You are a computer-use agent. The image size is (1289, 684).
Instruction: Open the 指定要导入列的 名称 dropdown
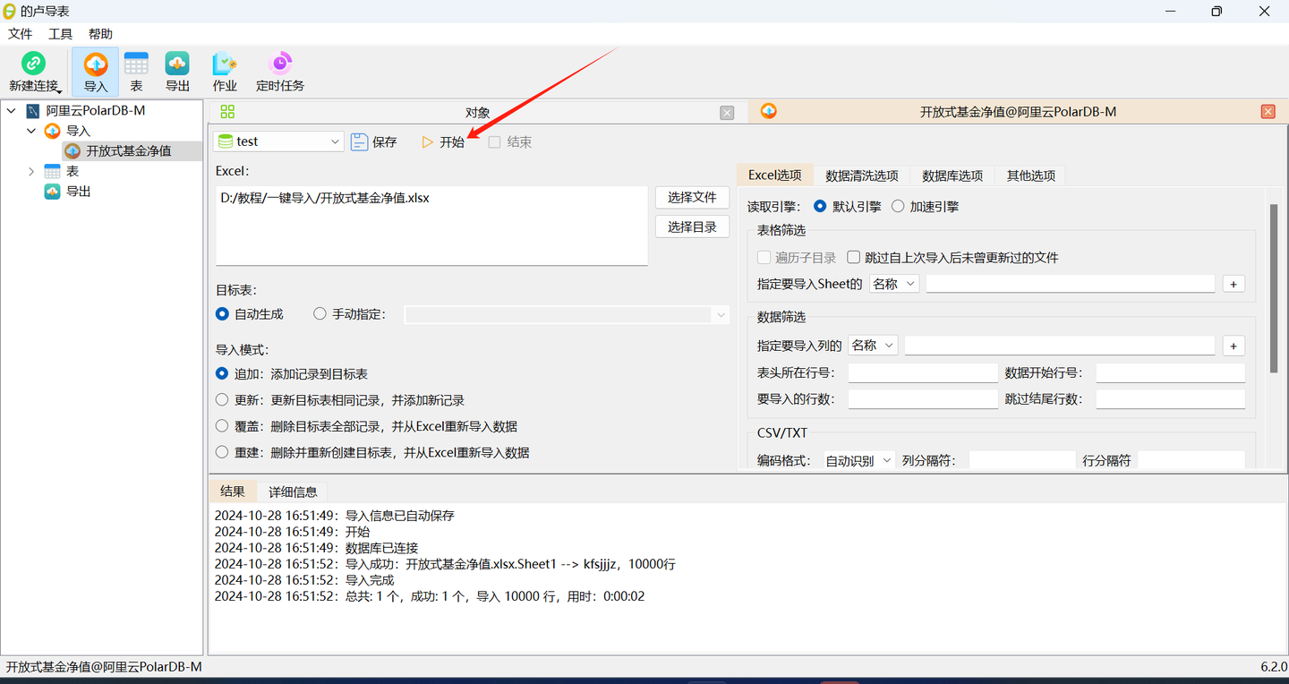click(873, 346)
